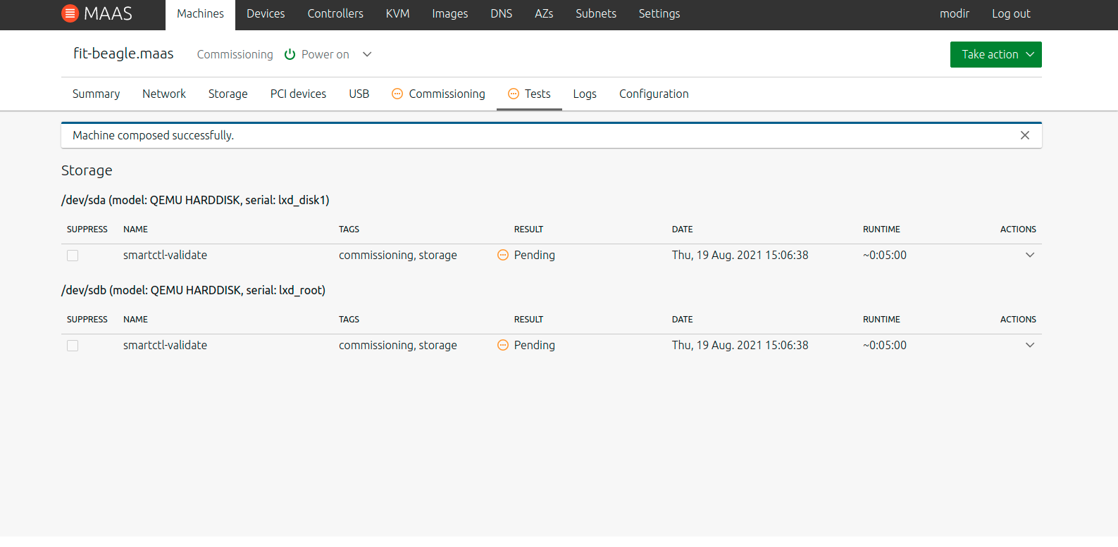Dismiss the machine composed notification
Viewport: 1118px width, 547px height.
pos(1024,135)
